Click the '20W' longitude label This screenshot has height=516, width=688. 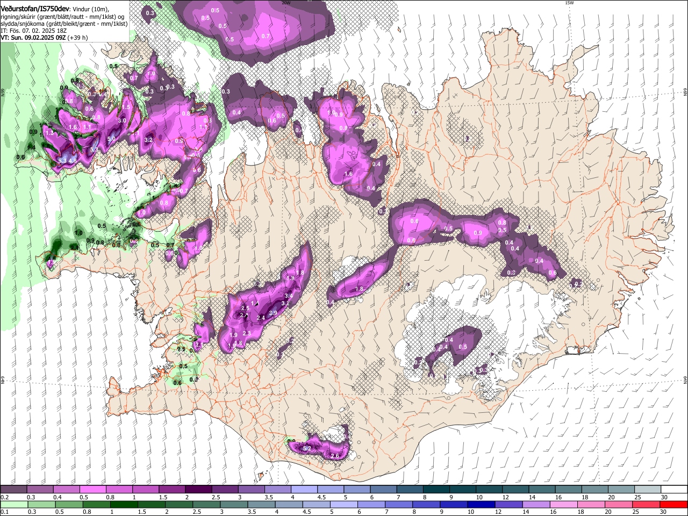point(286,3)
